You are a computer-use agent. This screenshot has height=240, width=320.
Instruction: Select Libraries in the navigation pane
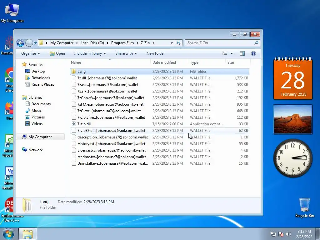[x=32, y=97]
